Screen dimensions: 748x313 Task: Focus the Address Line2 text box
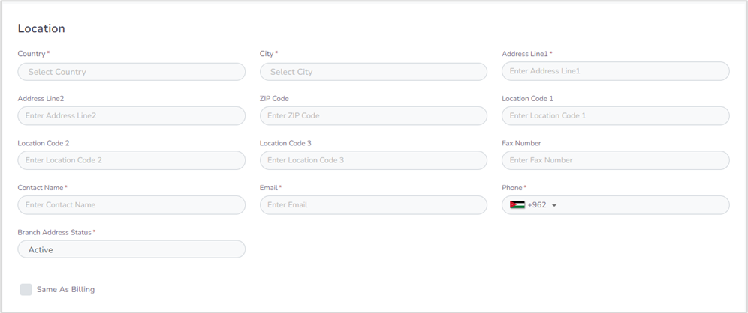pos(131,116)
